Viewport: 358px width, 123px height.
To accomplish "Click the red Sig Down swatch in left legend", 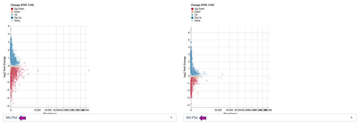I will pyautogui.click(x=12, y=9).
